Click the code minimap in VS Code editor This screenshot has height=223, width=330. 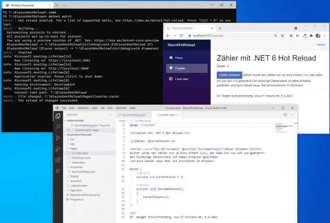284,128
